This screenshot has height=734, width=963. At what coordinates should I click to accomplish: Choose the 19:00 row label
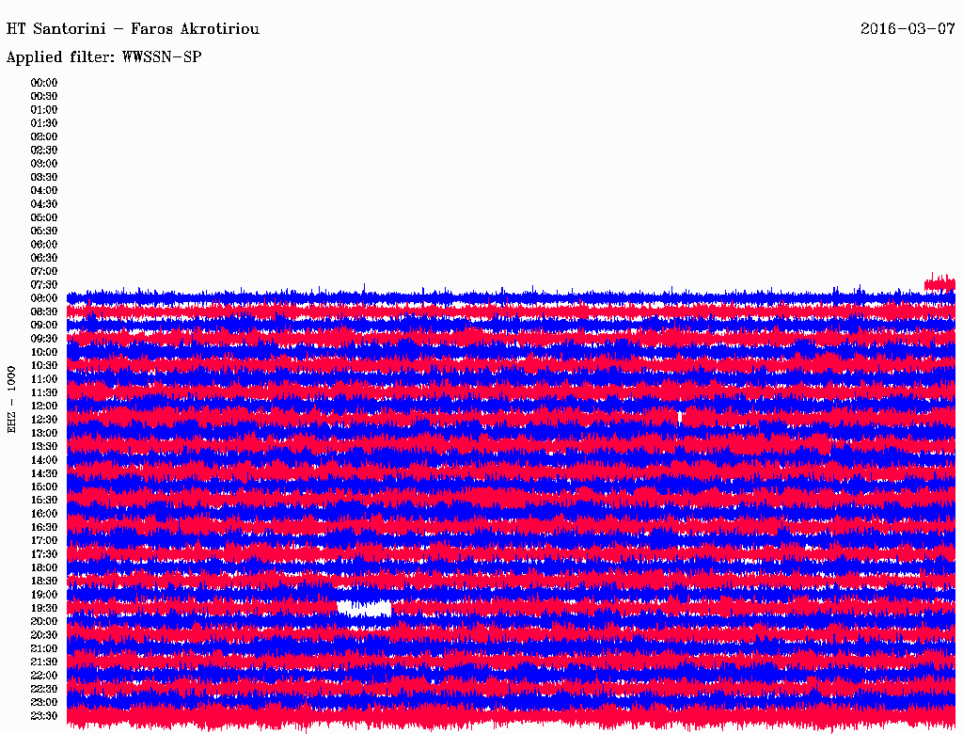pos(44,595)
